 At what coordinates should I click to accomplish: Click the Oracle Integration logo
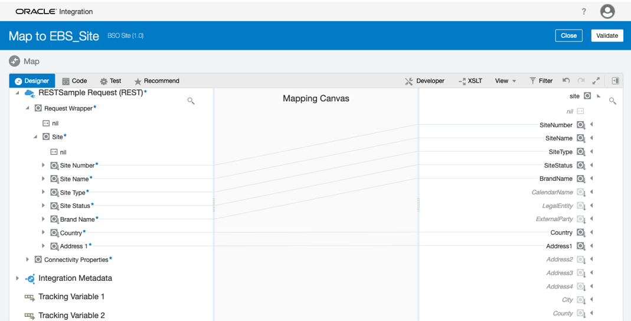(54, 11)
